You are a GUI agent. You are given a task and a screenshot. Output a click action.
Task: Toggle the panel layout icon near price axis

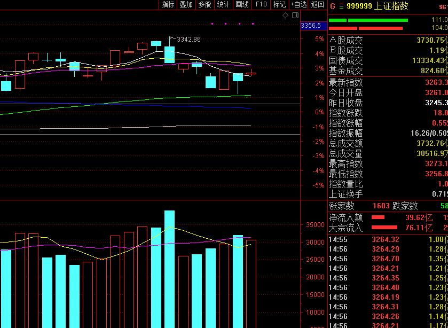click(x=296, y=15)
